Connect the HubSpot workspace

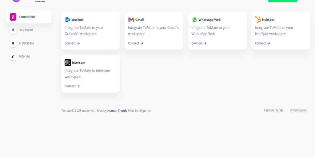tap(262, 43)
